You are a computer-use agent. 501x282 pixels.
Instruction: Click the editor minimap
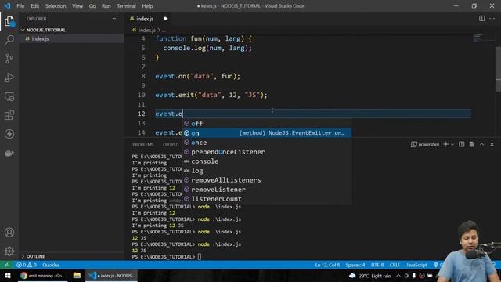(x=483, y=38)
